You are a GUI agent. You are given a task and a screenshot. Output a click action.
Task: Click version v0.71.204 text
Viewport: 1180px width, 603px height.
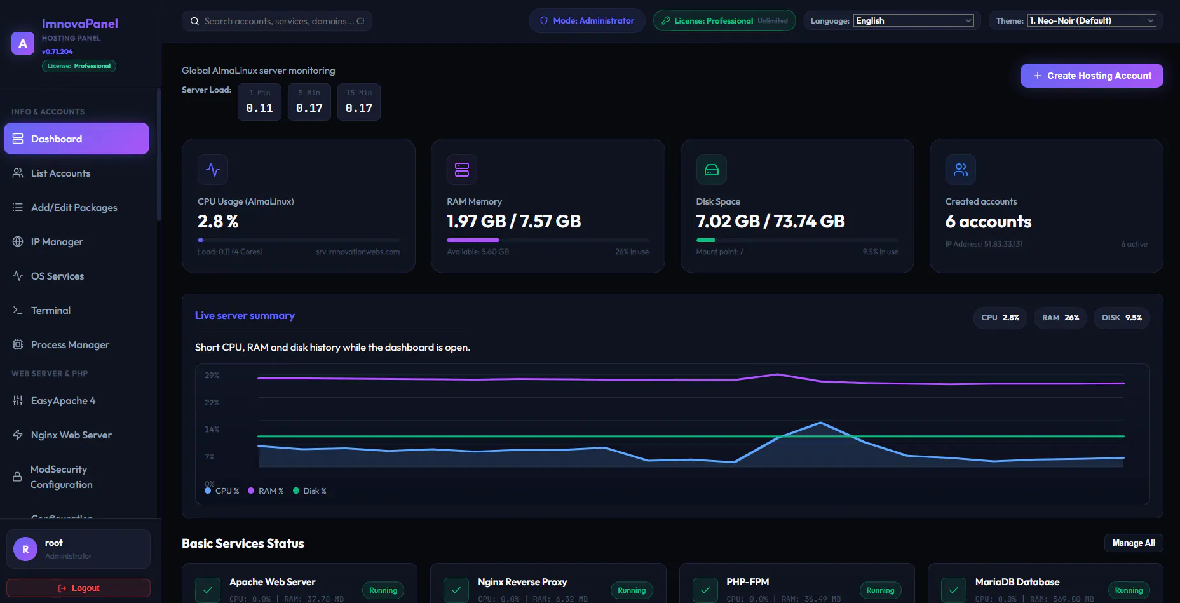tap(57, 51)
